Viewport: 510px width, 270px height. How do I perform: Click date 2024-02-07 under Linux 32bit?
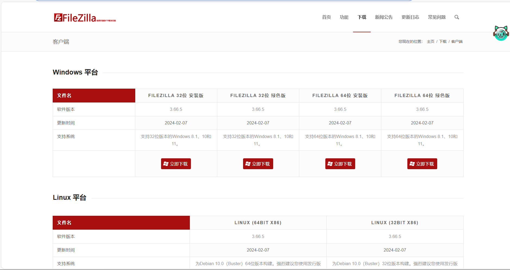click(x=395, y=250)
